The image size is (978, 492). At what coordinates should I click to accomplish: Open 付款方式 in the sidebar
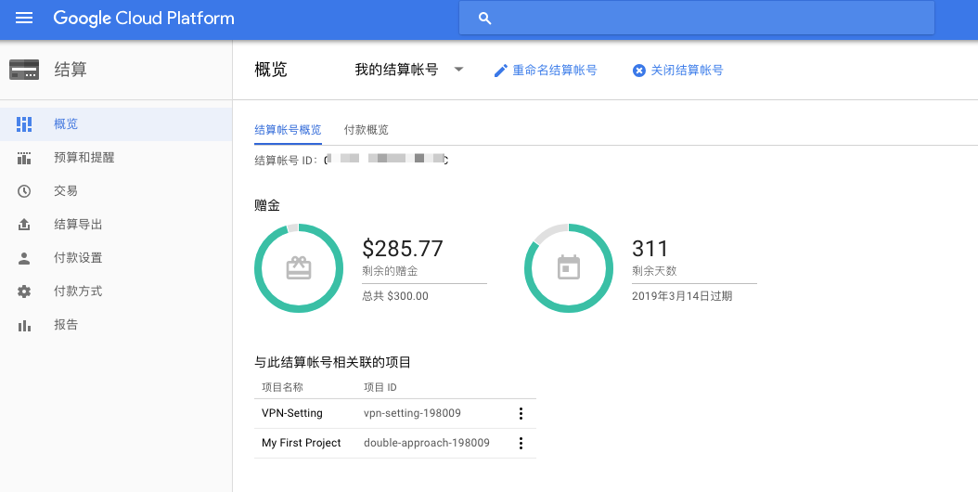point(116,291)
